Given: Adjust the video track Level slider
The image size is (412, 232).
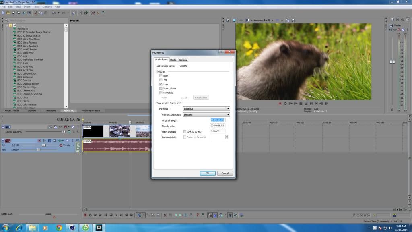Looking at the screenshot, I should pyautogui.click(x=63, y=132).
